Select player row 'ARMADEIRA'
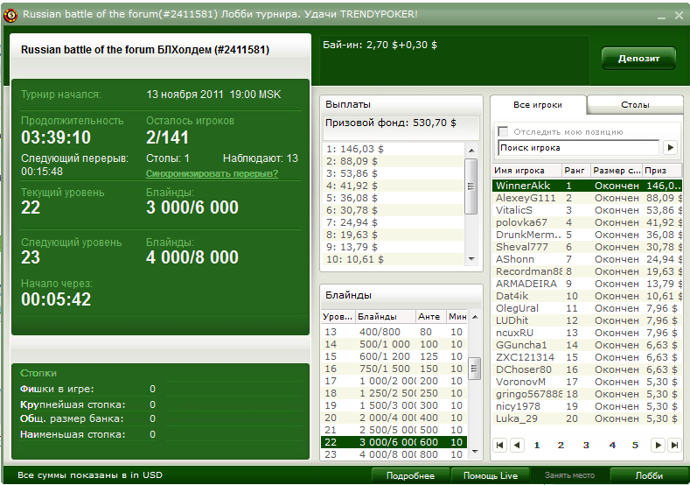The image size is (690, 485). tap(587, 284)
